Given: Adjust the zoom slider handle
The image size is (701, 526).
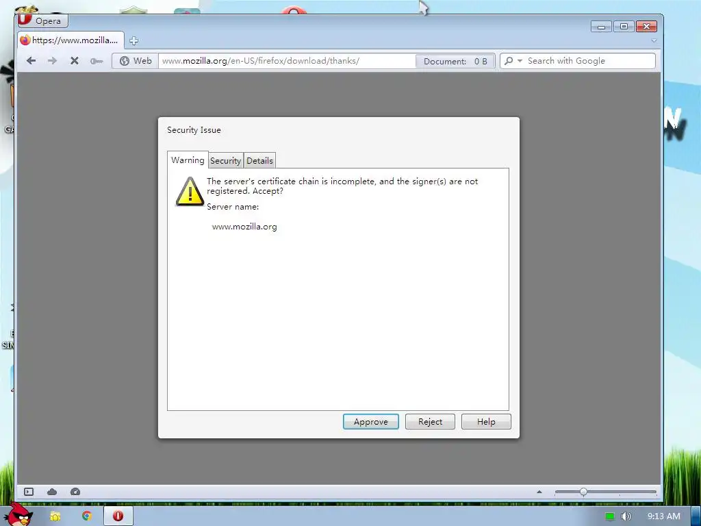Looking at the screenshot, I should 583,492.
